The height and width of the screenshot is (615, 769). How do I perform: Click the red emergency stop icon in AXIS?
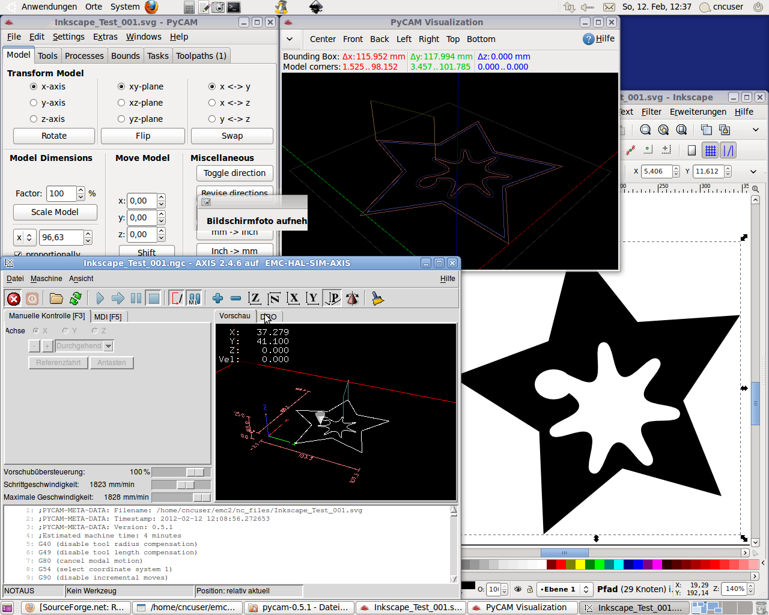(14, 298)
